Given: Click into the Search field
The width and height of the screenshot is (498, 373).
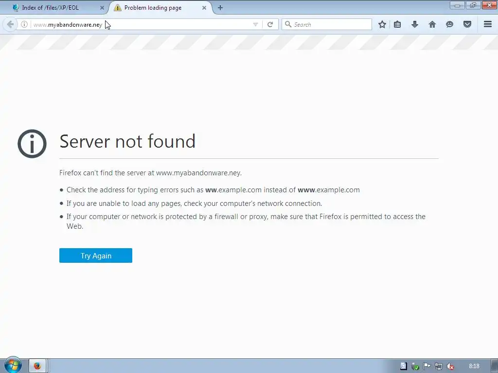Looking at the screenshot, I should click(326, 24).
